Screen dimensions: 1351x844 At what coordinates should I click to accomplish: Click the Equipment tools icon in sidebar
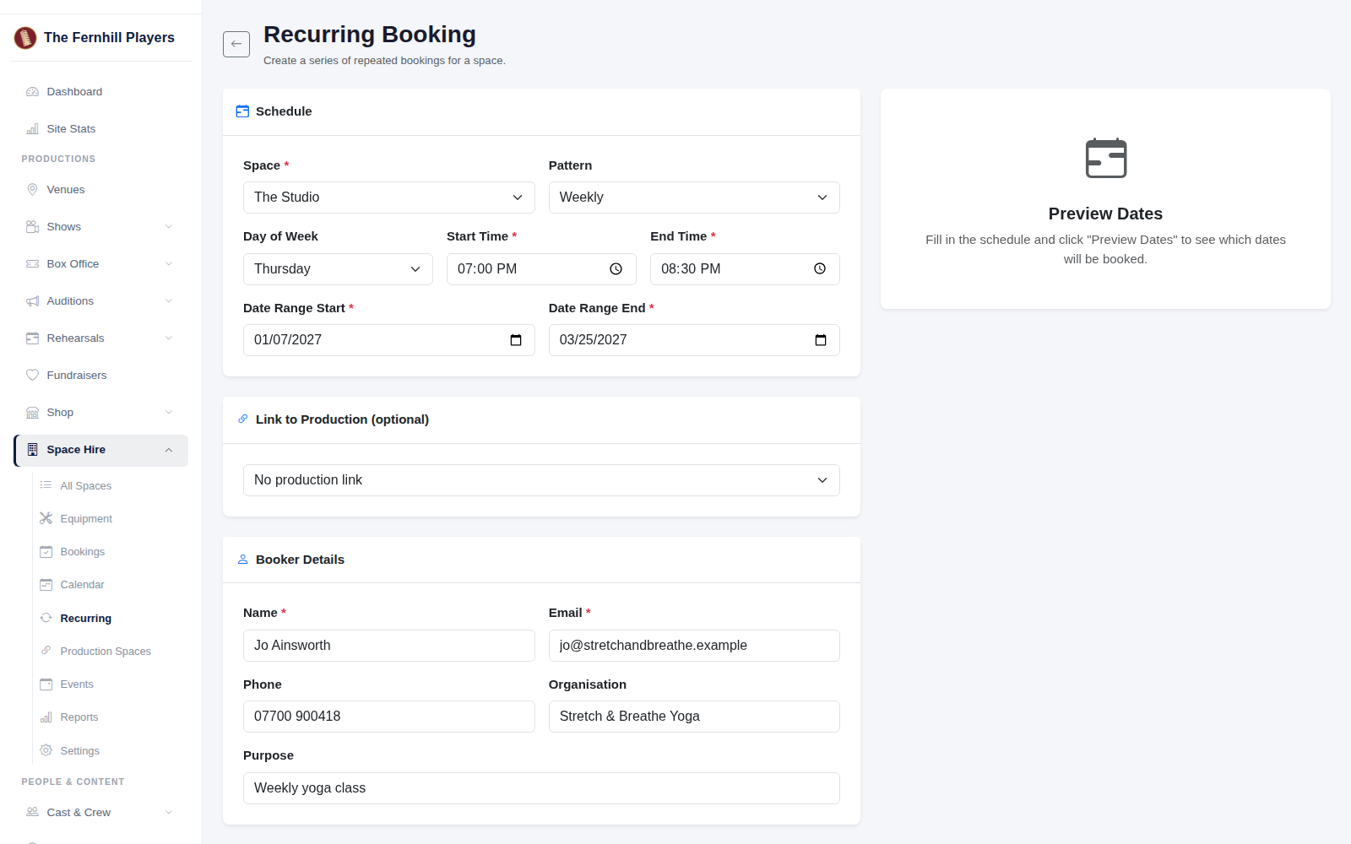coord(46,518)
